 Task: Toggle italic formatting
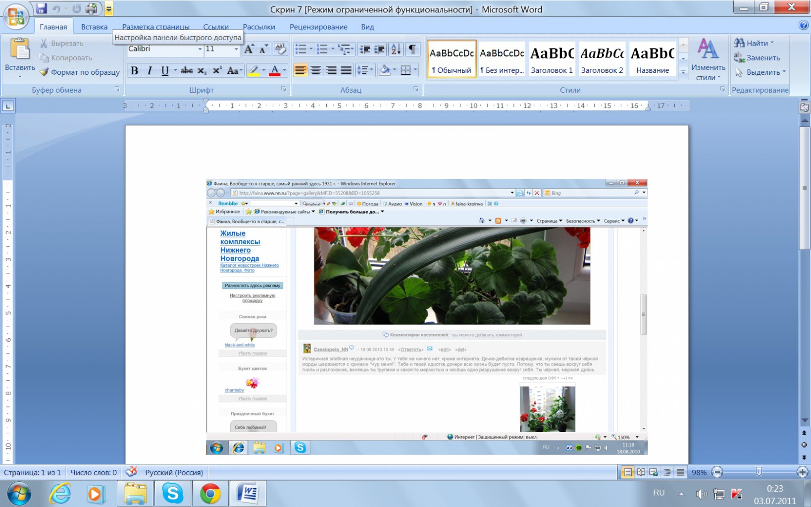[x=149, y=71]
